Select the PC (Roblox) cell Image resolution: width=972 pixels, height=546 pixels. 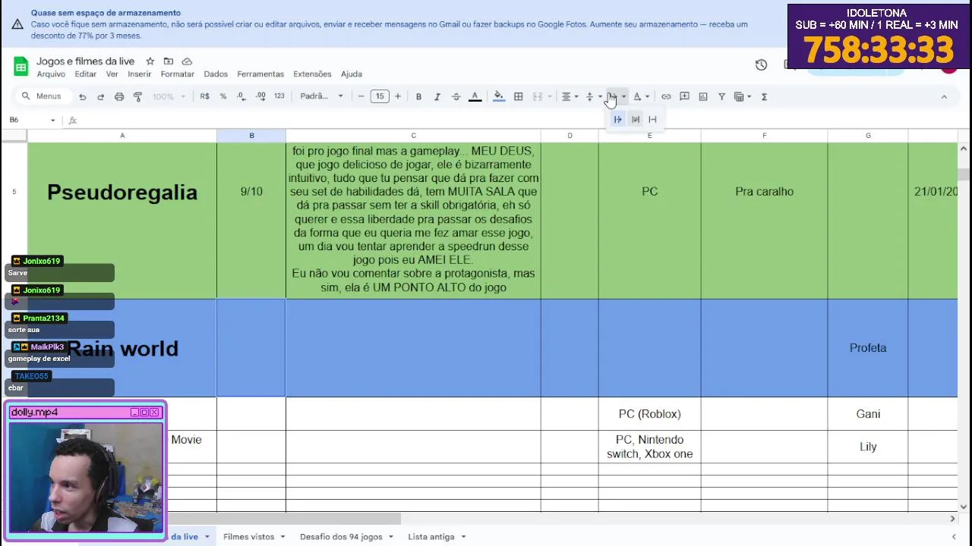pos(649,414)
